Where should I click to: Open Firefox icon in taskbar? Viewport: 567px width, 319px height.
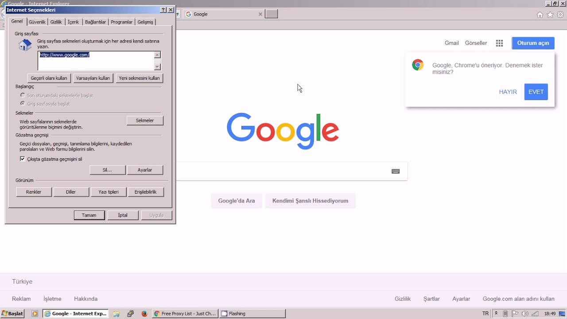pos(144,314)
